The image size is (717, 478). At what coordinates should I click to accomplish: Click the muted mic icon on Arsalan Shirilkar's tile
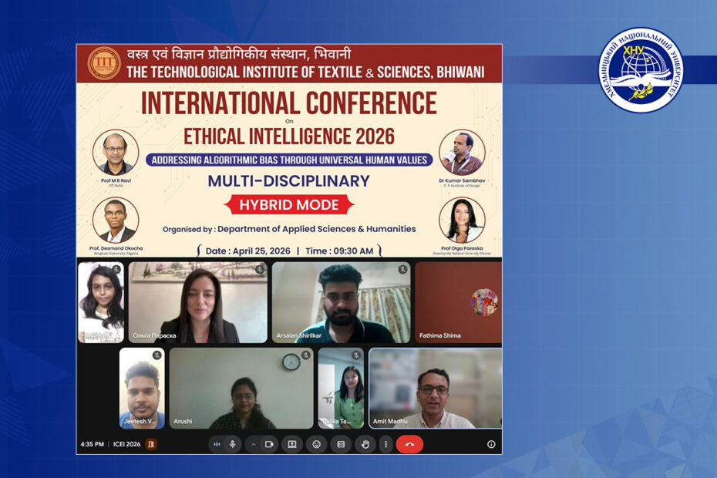[x=402, y=270]
